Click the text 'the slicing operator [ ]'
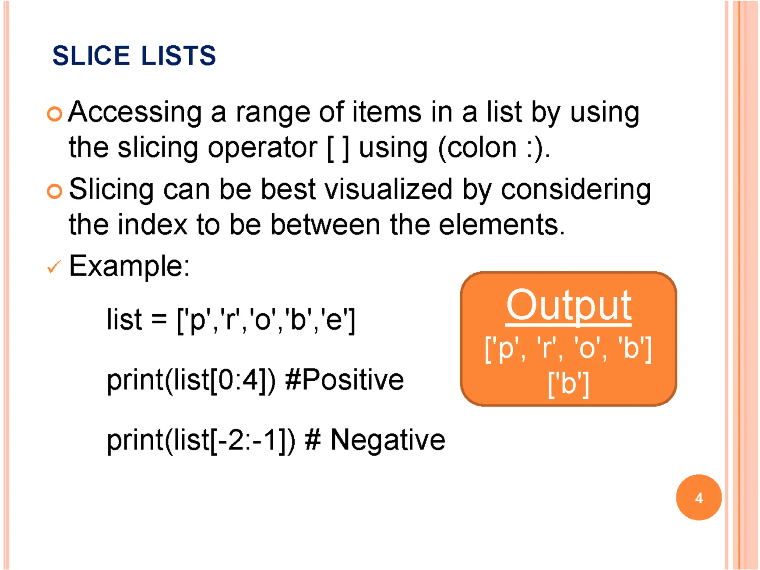Viewport: 760px width, 570px height. [209, 148]
